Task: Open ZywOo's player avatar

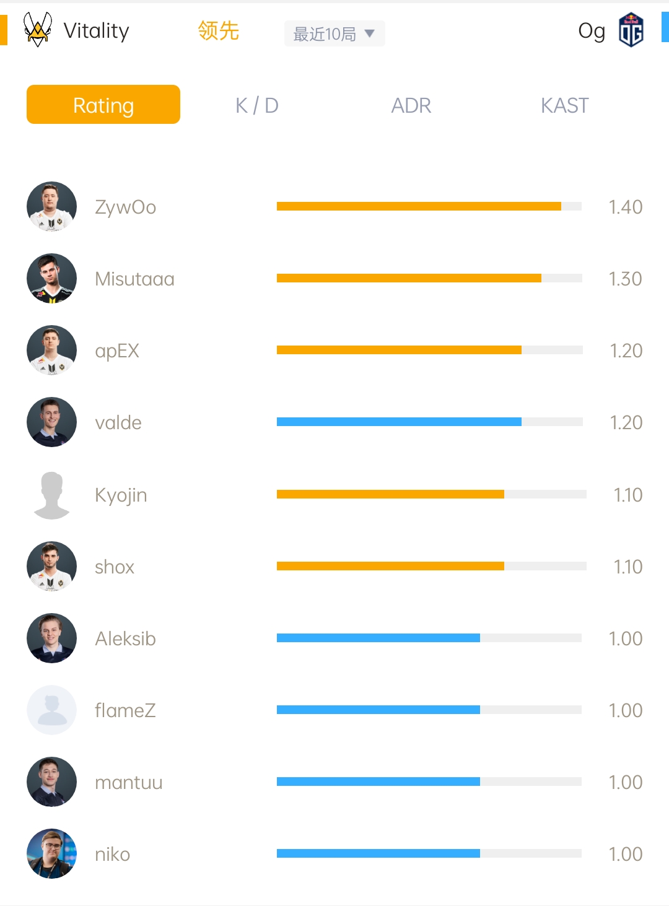Action: (52, 206)
